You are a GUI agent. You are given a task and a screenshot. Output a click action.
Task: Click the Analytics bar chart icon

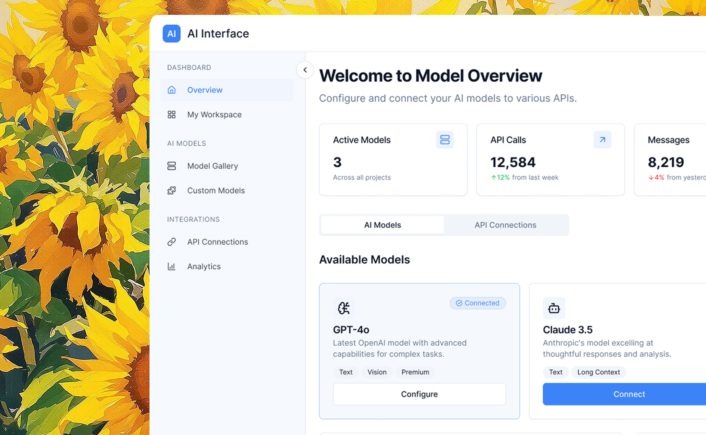pos(171,266)
